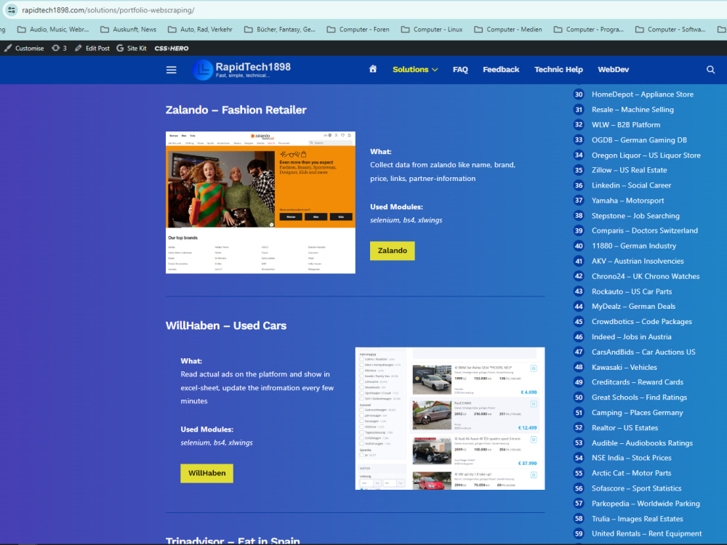This screenshot has width=727, height=545.
Task: Open Zillow – US Real Estate link
Action: point(629,170)
